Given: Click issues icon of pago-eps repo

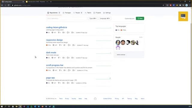Looking at the screenshot, I should point(67,83).
